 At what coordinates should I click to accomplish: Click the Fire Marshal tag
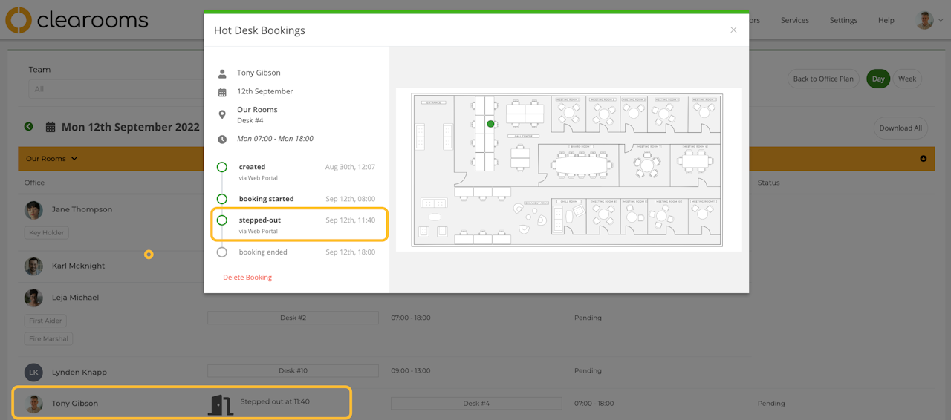pyautogui.click(x=48, y=338)
